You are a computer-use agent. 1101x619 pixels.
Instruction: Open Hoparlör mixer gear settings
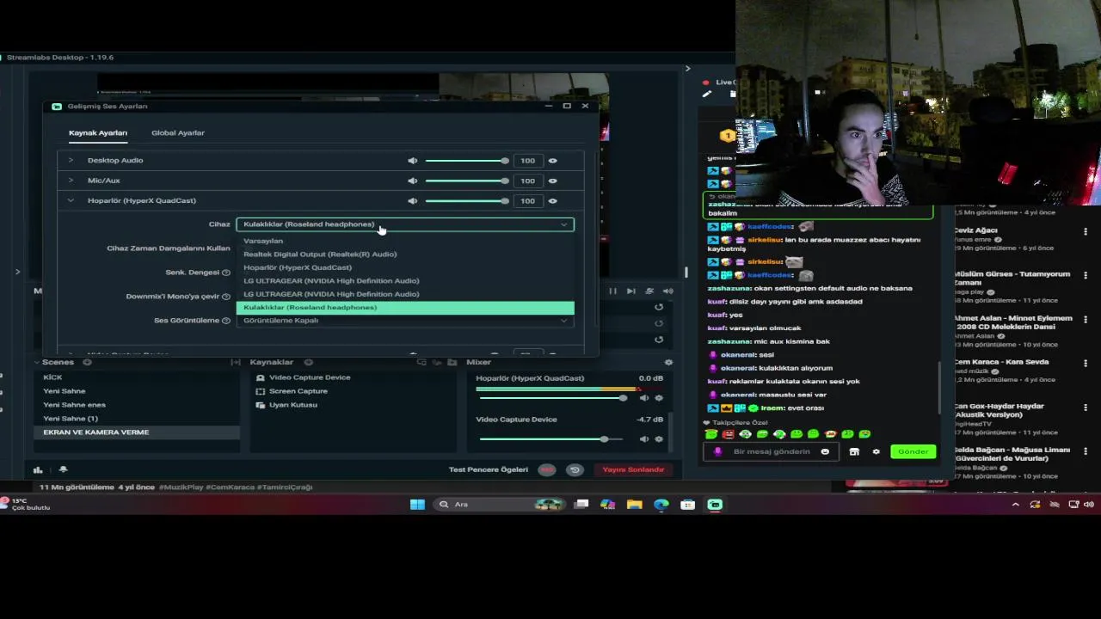(659, 398)
